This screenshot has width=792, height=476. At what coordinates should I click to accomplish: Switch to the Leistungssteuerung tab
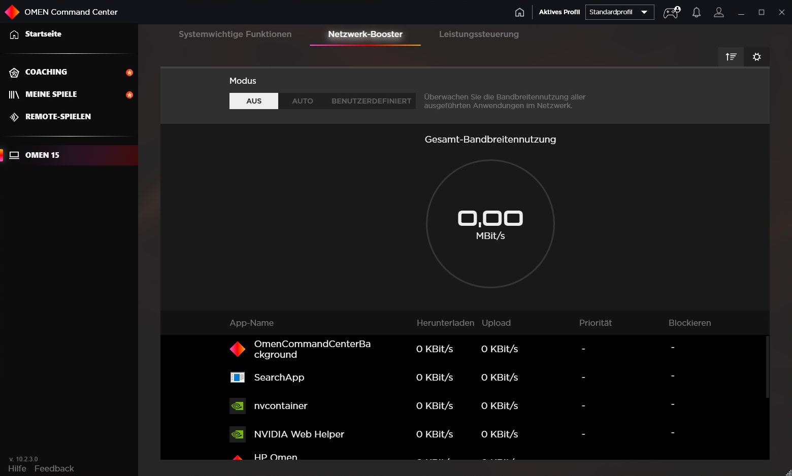click(x=479, y=34)
